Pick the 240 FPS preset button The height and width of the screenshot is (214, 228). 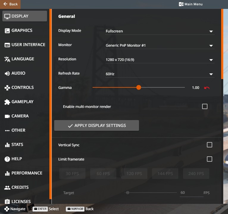[196, 174]
